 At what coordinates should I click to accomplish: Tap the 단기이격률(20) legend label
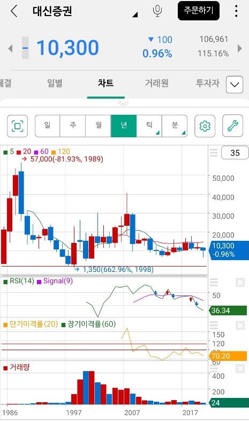31,324
